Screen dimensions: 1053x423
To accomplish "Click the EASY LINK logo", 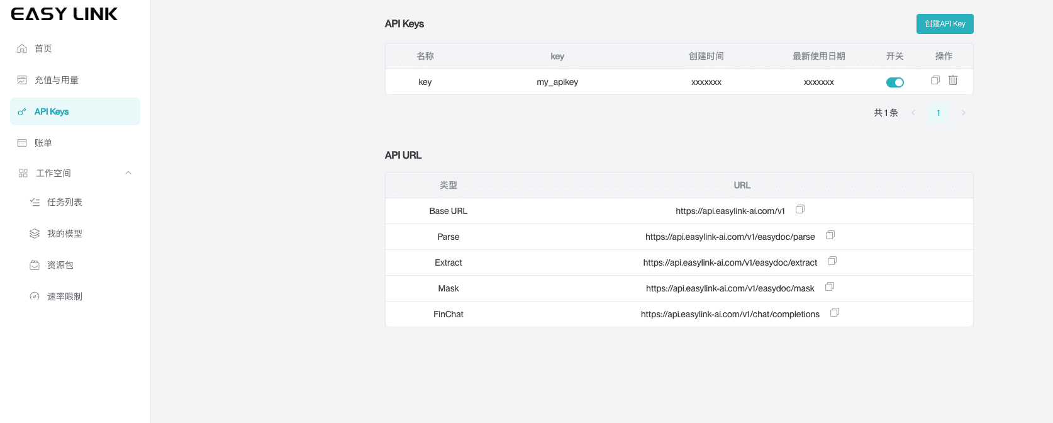I will coord(64,14).
